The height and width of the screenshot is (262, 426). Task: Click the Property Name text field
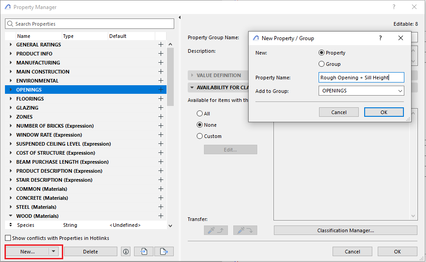pos(361,78)
